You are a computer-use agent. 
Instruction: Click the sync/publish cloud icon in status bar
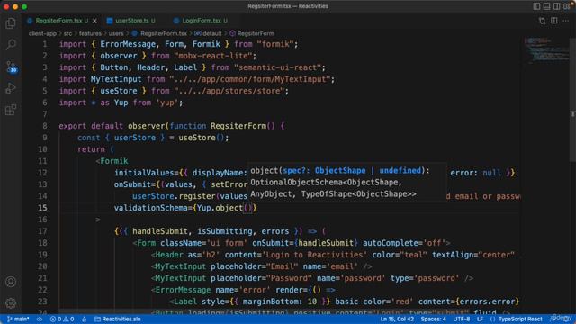point(40,319)
